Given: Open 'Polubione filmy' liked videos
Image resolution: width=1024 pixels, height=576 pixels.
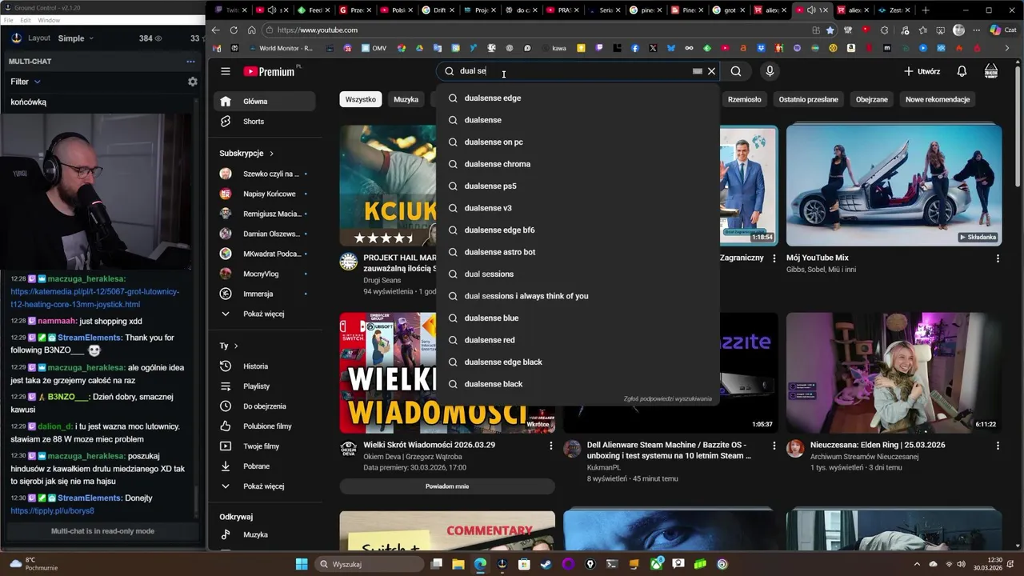Looking at the screenshot, I should coord(264,426).
